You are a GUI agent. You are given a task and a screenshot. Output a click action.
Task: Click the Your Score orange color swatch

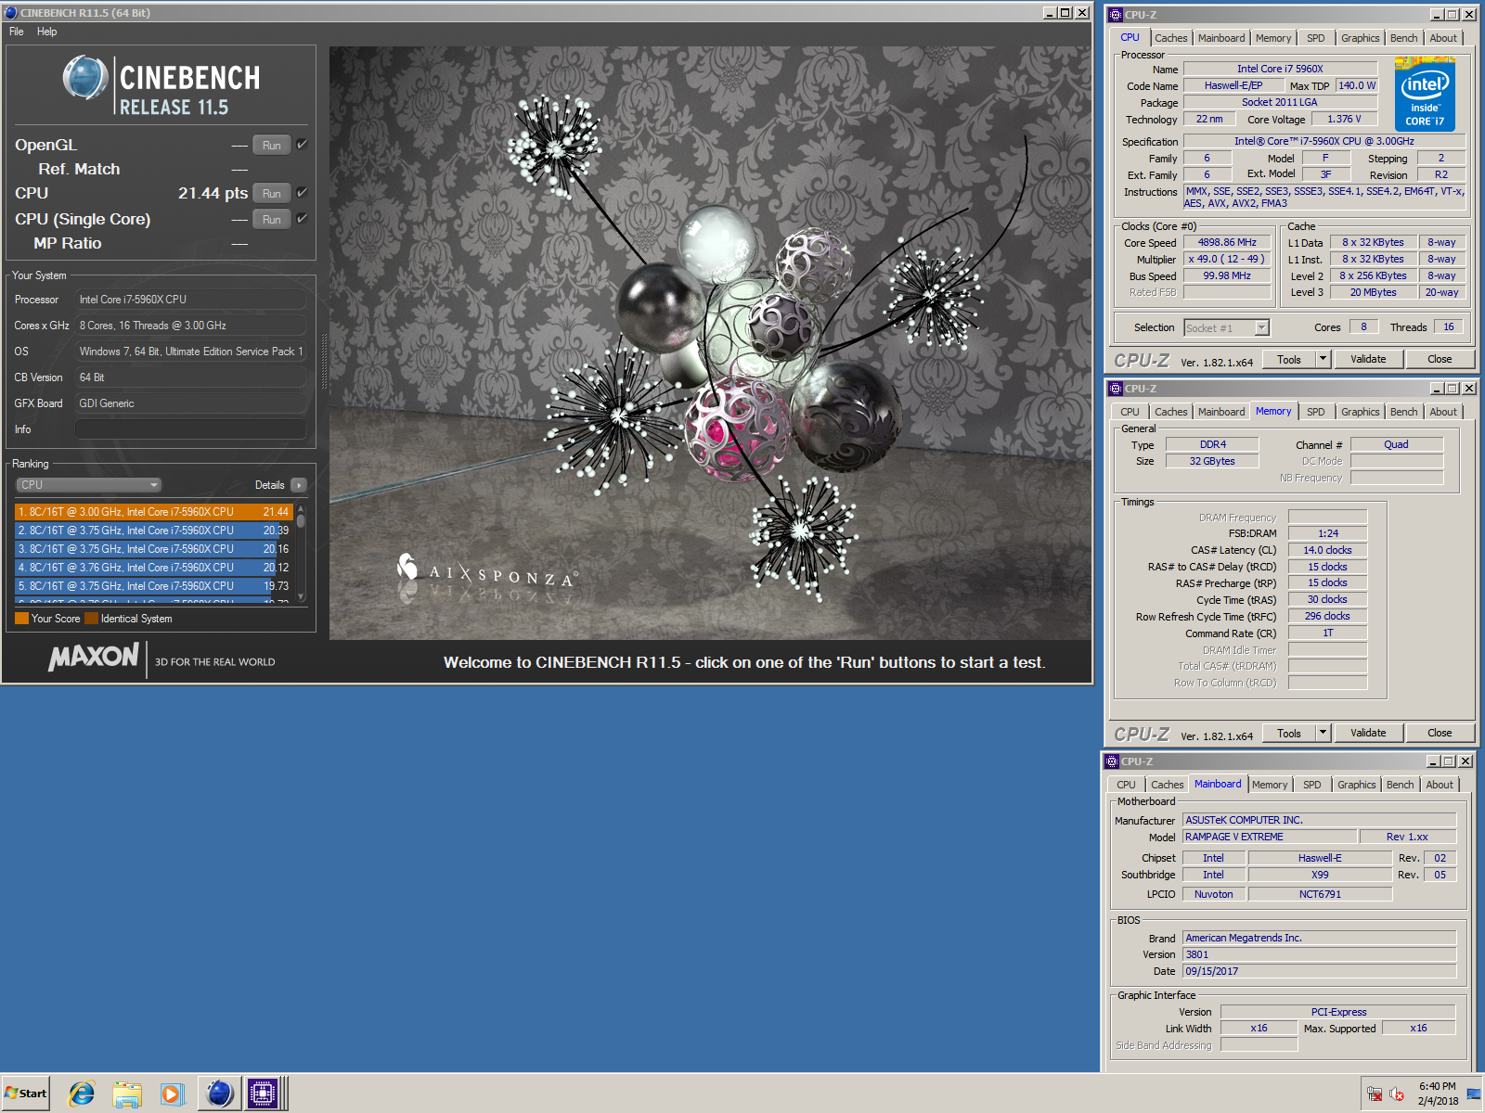point(21,619)
